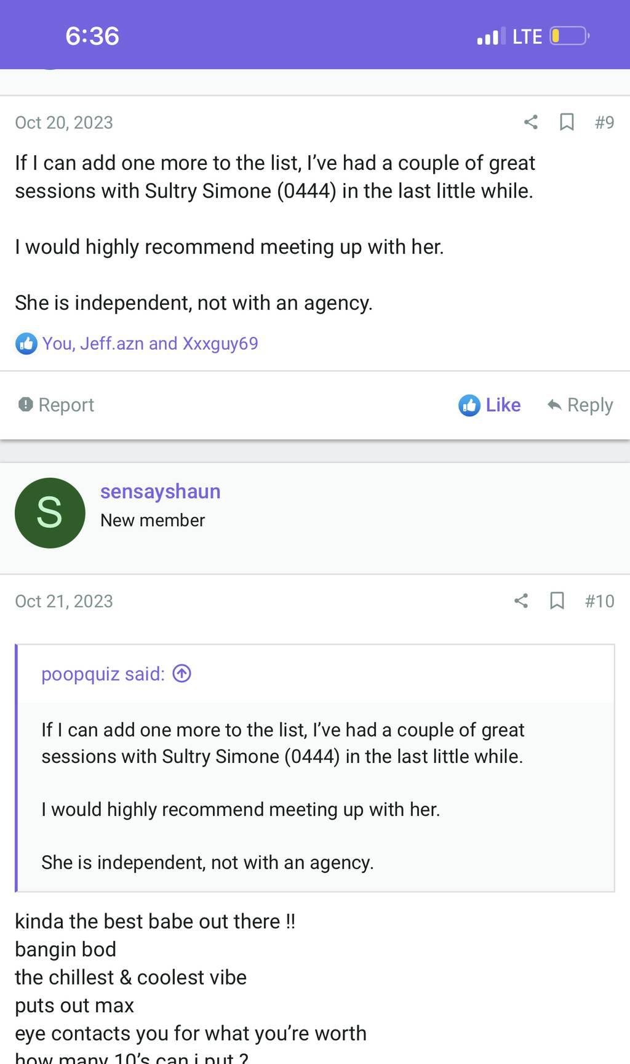Screen dimensions: 630x1064
Task: Open permalink #10
Action: coord(599,601)
